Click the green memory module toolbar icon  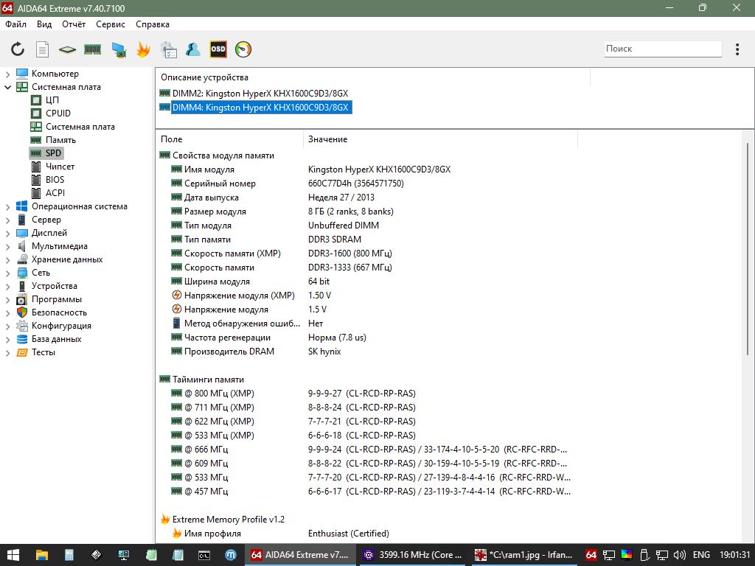[92, 49]
